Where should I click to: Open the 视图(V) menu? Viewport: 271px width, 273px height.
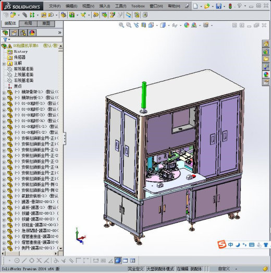pos(88,6)
